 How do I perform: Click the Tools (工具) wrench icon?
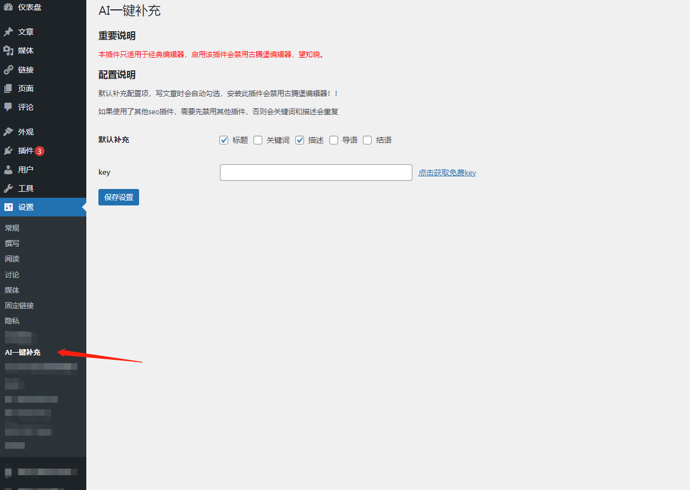coord(8,188)
